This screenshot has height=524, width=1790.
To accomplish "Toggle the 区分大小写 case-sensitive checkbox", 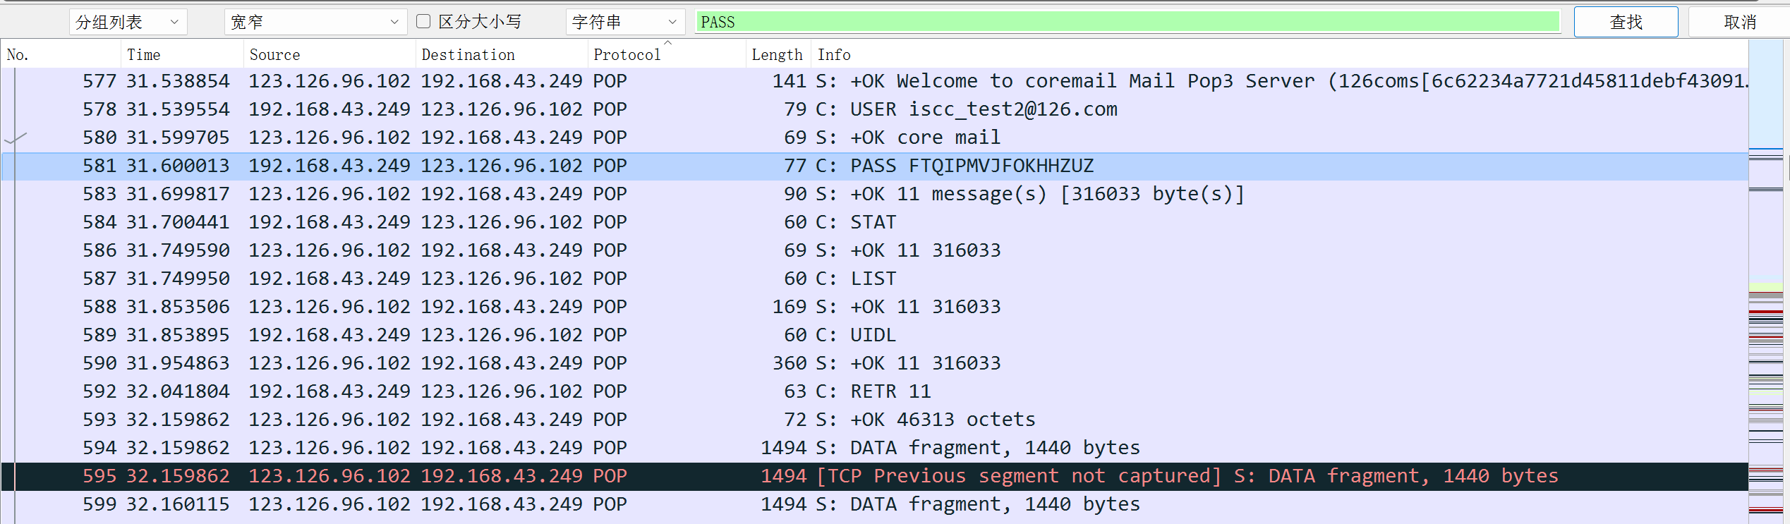I will [423, 21].
